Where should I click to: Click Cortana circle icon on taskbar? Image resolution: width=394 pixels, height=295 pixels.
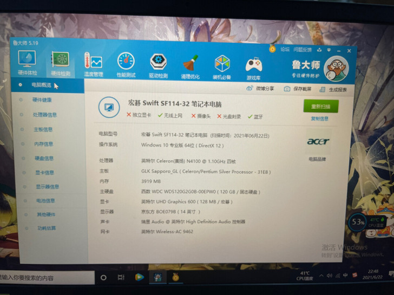click(103, 278)
